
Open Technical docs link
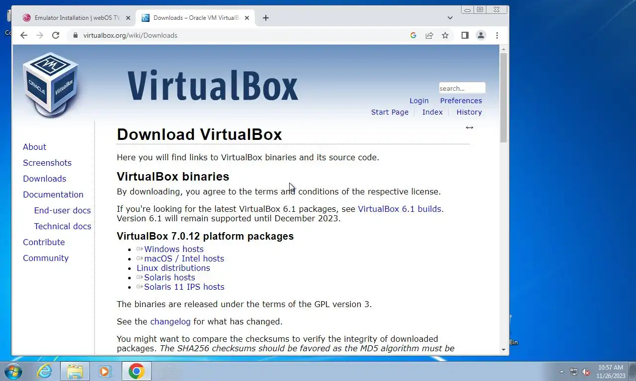coord(63,226)
